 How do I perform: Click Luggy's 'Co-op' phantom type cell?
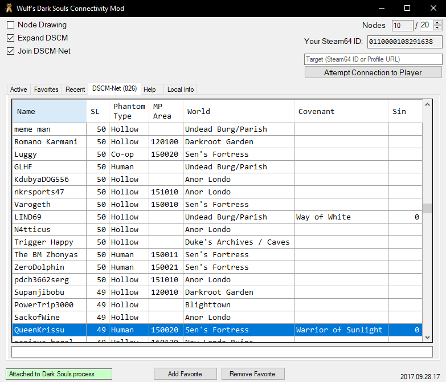(x=129, y=155)
